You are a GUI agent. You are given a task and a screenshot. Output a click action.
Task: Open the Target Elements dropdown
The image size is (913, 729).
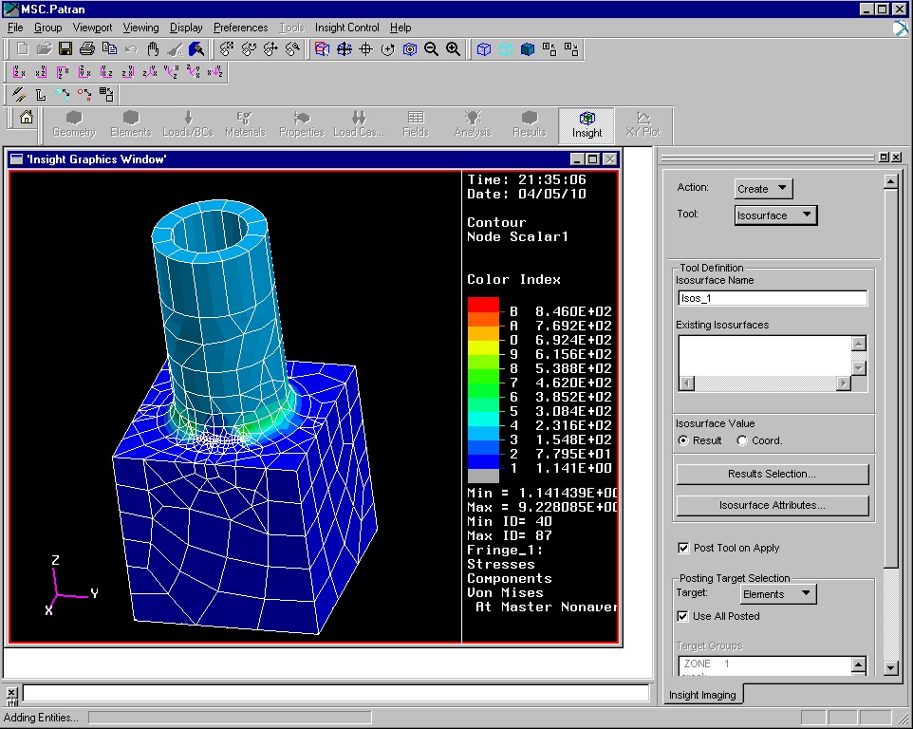click(x=778, y=594)
